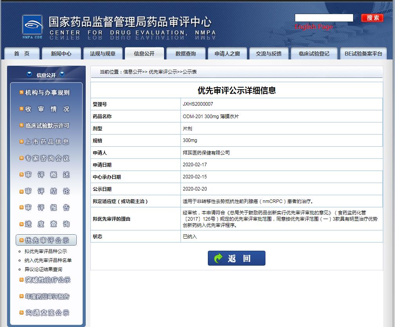Open the 新闻中心 tab
This screenshot has width=395, height=327.
(x=61, y=54)
